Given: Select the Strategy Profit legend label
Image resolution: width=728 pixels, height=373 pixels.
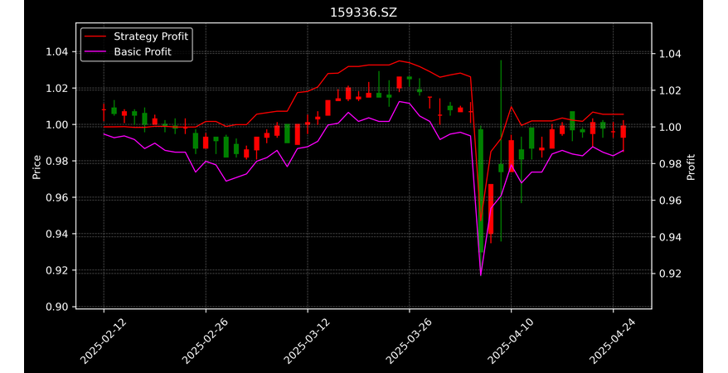Looking at the screenshot, I should (x=151, y=36).
